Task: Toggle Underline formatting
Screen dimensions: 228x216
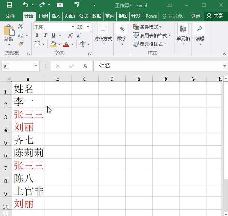Action: tap(53, 35)
